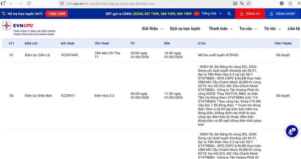Go forward to the next browser page
Viewport: 301px width, 159px height.
coord(20,3)
